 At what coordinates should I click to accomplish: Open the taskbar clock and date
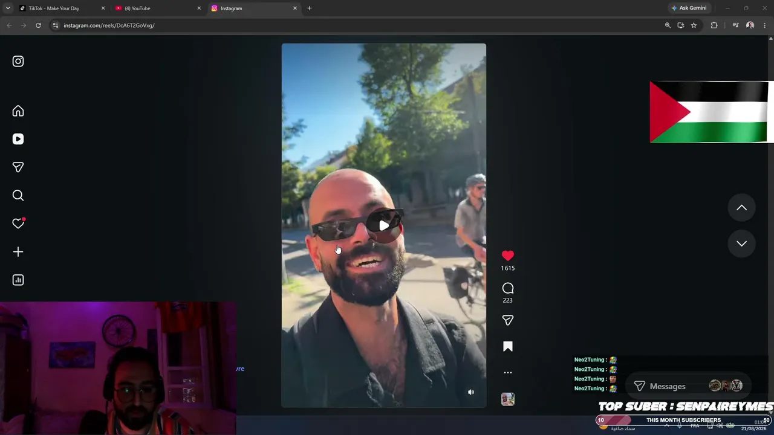coord(754,425)
